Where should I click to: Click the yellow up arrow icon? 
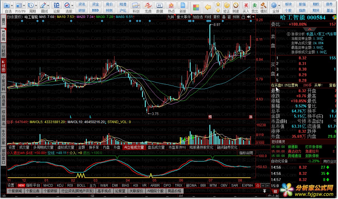(x=218, y=4)
